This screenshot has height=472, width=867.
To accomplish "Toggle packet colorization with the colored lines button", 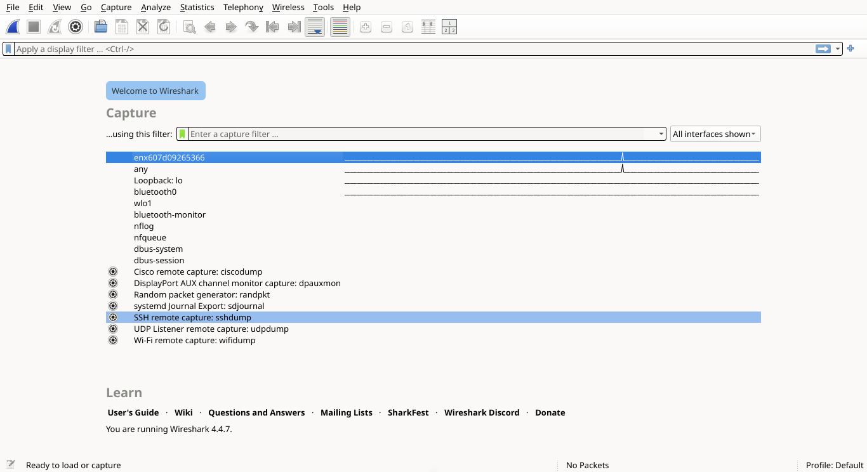I will pos(340,27).
